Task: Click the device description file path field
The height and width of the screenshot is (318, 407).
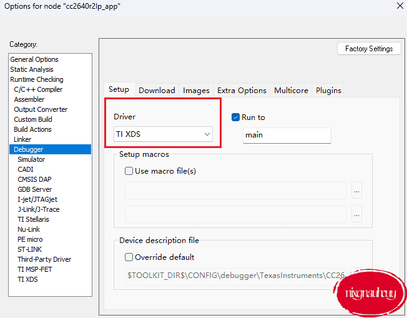Action: click(236, 275)
